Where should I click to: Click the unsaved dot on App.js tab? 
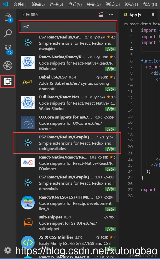click(x=153, y=14)
